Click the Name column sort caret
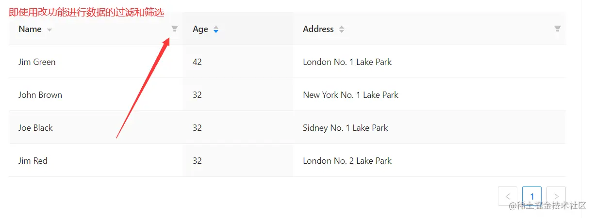Viewport: 594px width, 218px height. click(x=49, y=30)
